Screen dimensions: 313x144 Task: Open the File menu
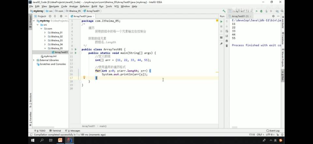pos(31,7)
